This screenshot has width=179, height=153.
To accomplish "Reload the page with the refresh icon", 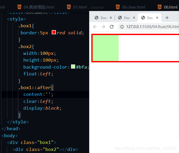I will click(112, 27).
